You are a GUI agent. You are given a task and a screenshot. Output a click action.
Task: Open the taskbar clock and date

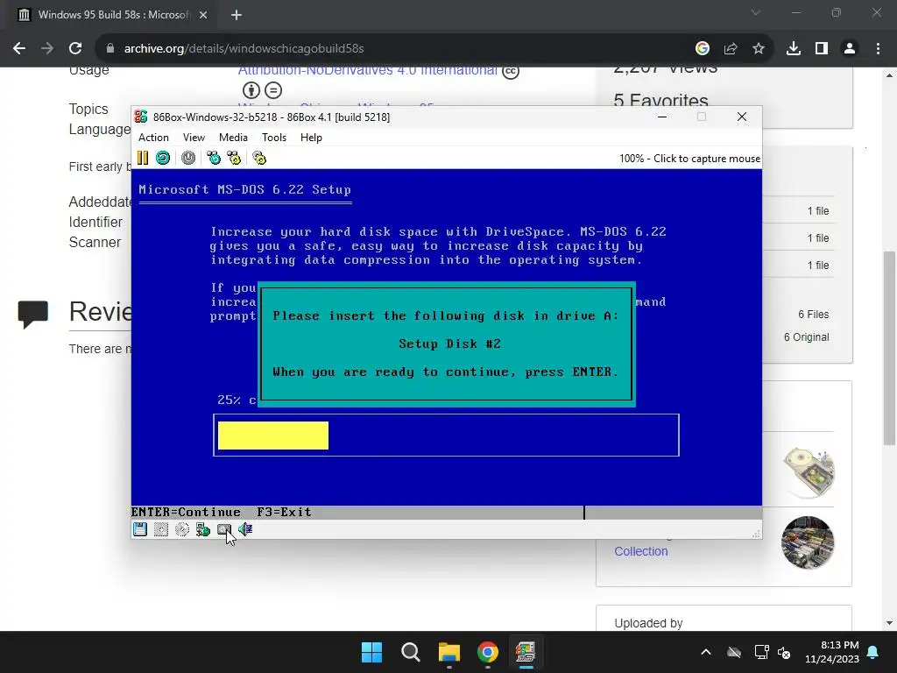tap(832, 652)
